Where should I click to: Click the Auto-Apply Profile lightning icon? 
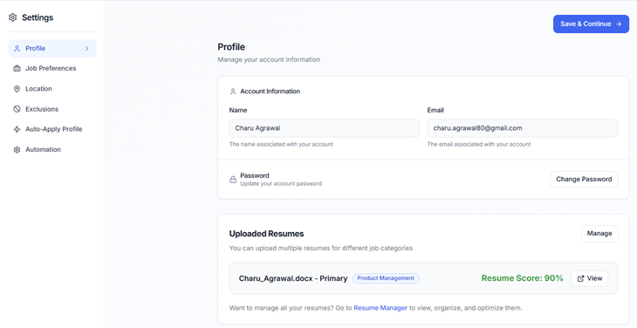point(17,129)
